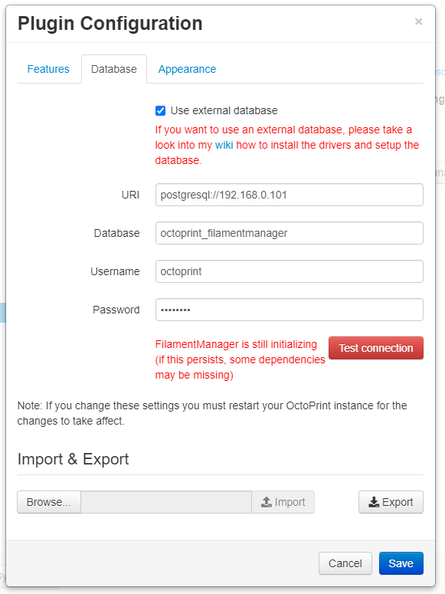Click the Import upload icon button
445x594 pixels.
283,502
